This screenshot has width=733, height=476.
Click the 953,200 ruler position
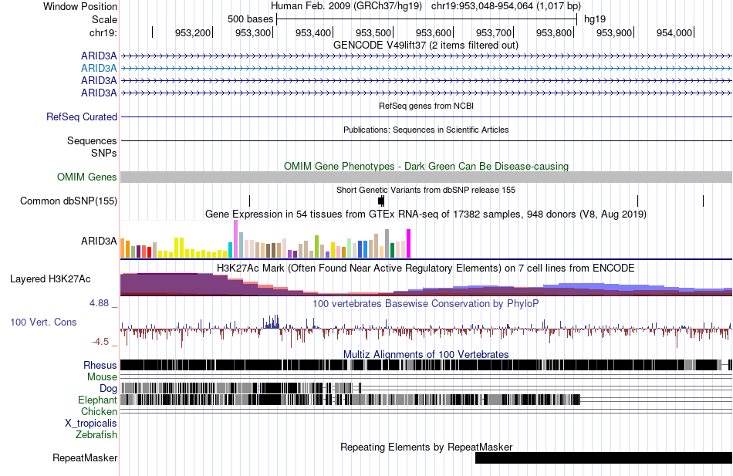[193, 32]
